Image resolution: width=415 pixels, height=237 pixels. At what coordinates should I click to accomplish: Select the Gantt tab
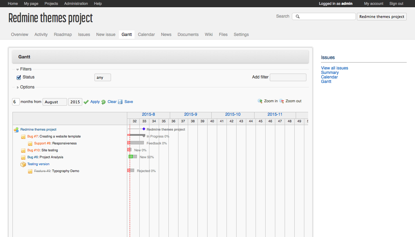point(127,35)
